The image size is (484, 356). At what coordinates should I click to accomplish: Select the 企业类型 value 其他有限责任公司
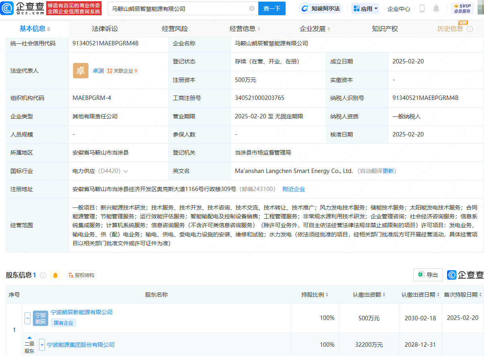[95, 116]
